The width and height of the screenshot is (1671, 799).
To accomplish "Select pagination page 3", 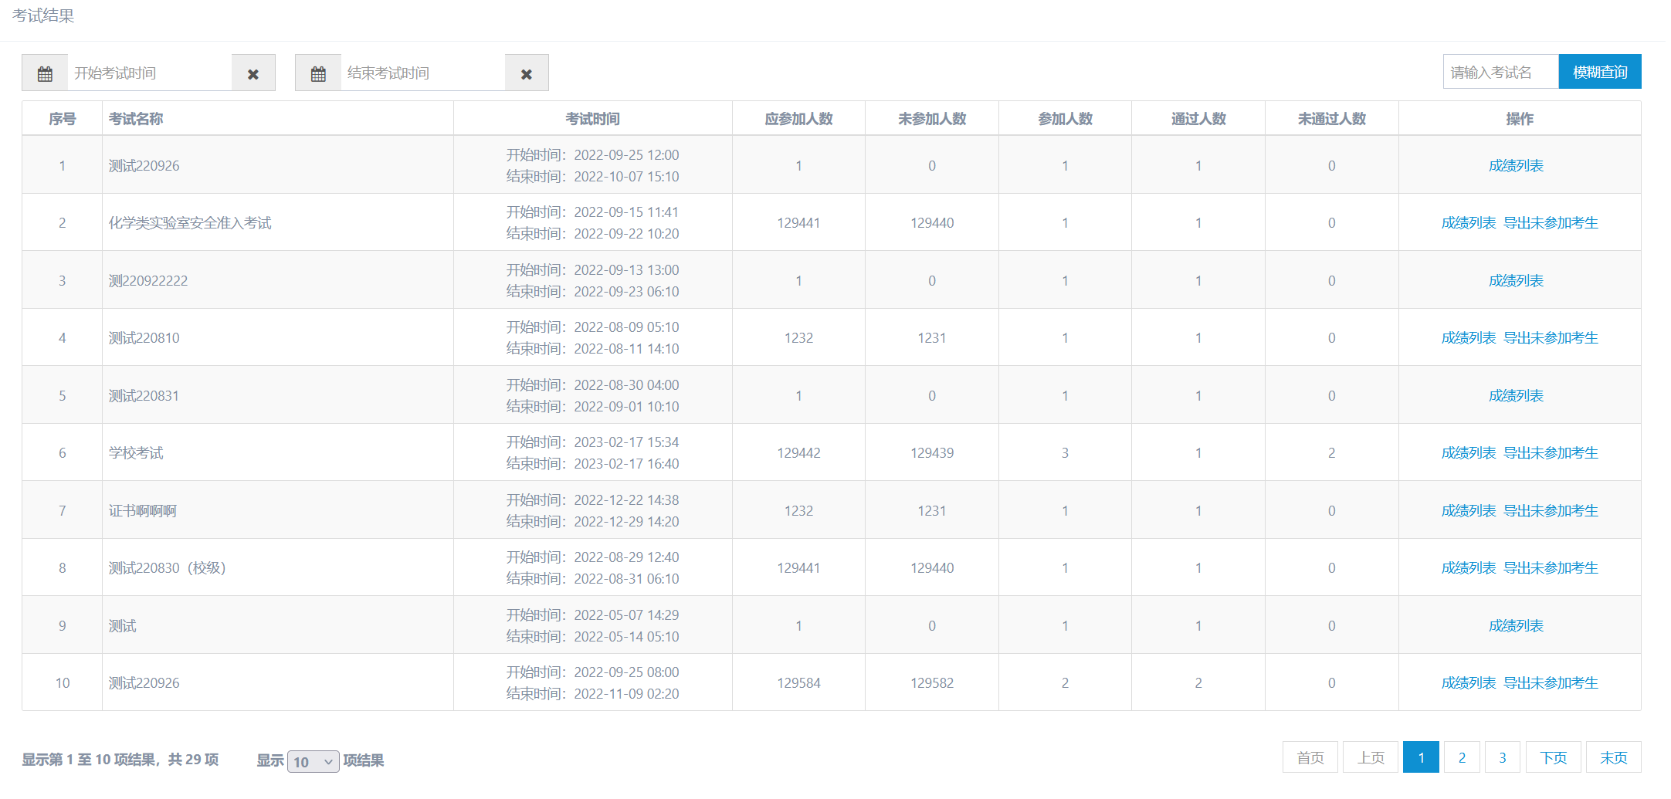I will [x=1503, y=757].
